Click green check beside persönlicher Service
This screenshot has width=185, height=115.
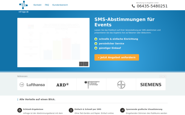coord(96,44)
